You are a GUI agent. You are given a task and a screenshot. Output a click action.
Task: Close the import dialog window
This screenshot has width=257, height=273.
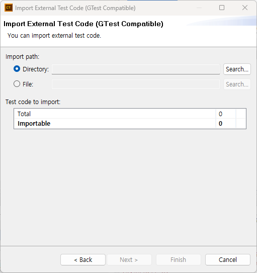tap(245, 8)
